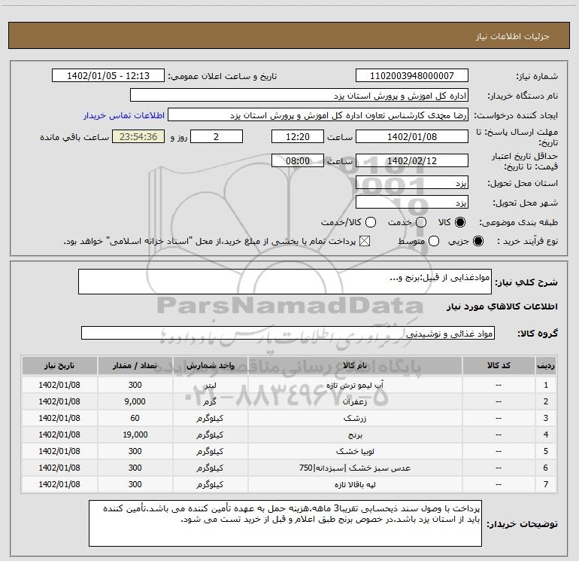
Task: Click the unit cell گرم for saffron
Action: click(x=210, y=401)
